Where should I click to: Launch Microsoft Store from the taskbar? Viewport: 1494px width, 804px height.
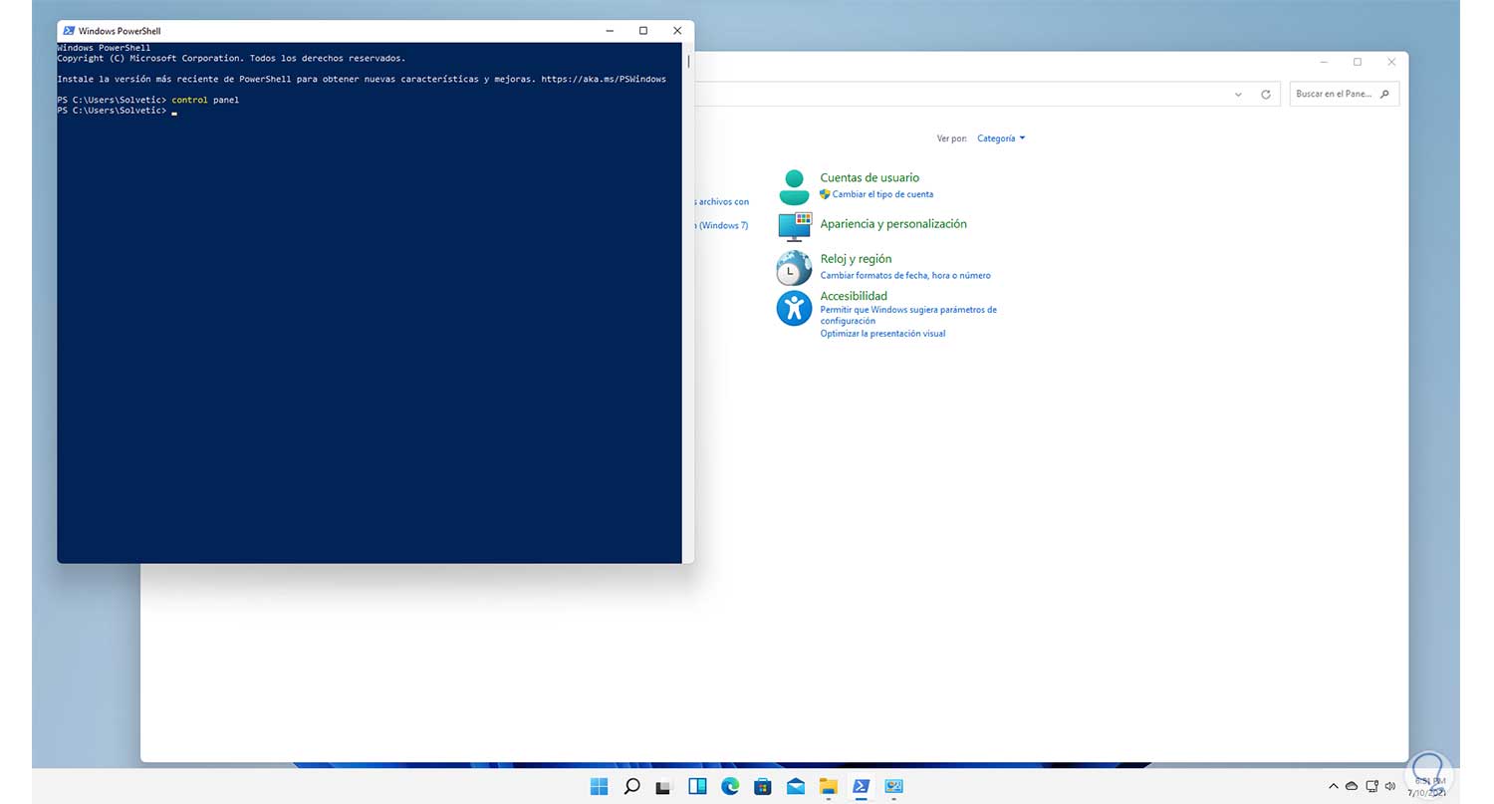pyautogui.click(x=763, y=786)
